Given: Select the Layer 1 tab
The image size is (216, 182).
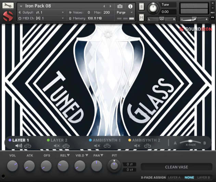Looking at the screenshot, I should pyautogui.click(x=20, y=140).
